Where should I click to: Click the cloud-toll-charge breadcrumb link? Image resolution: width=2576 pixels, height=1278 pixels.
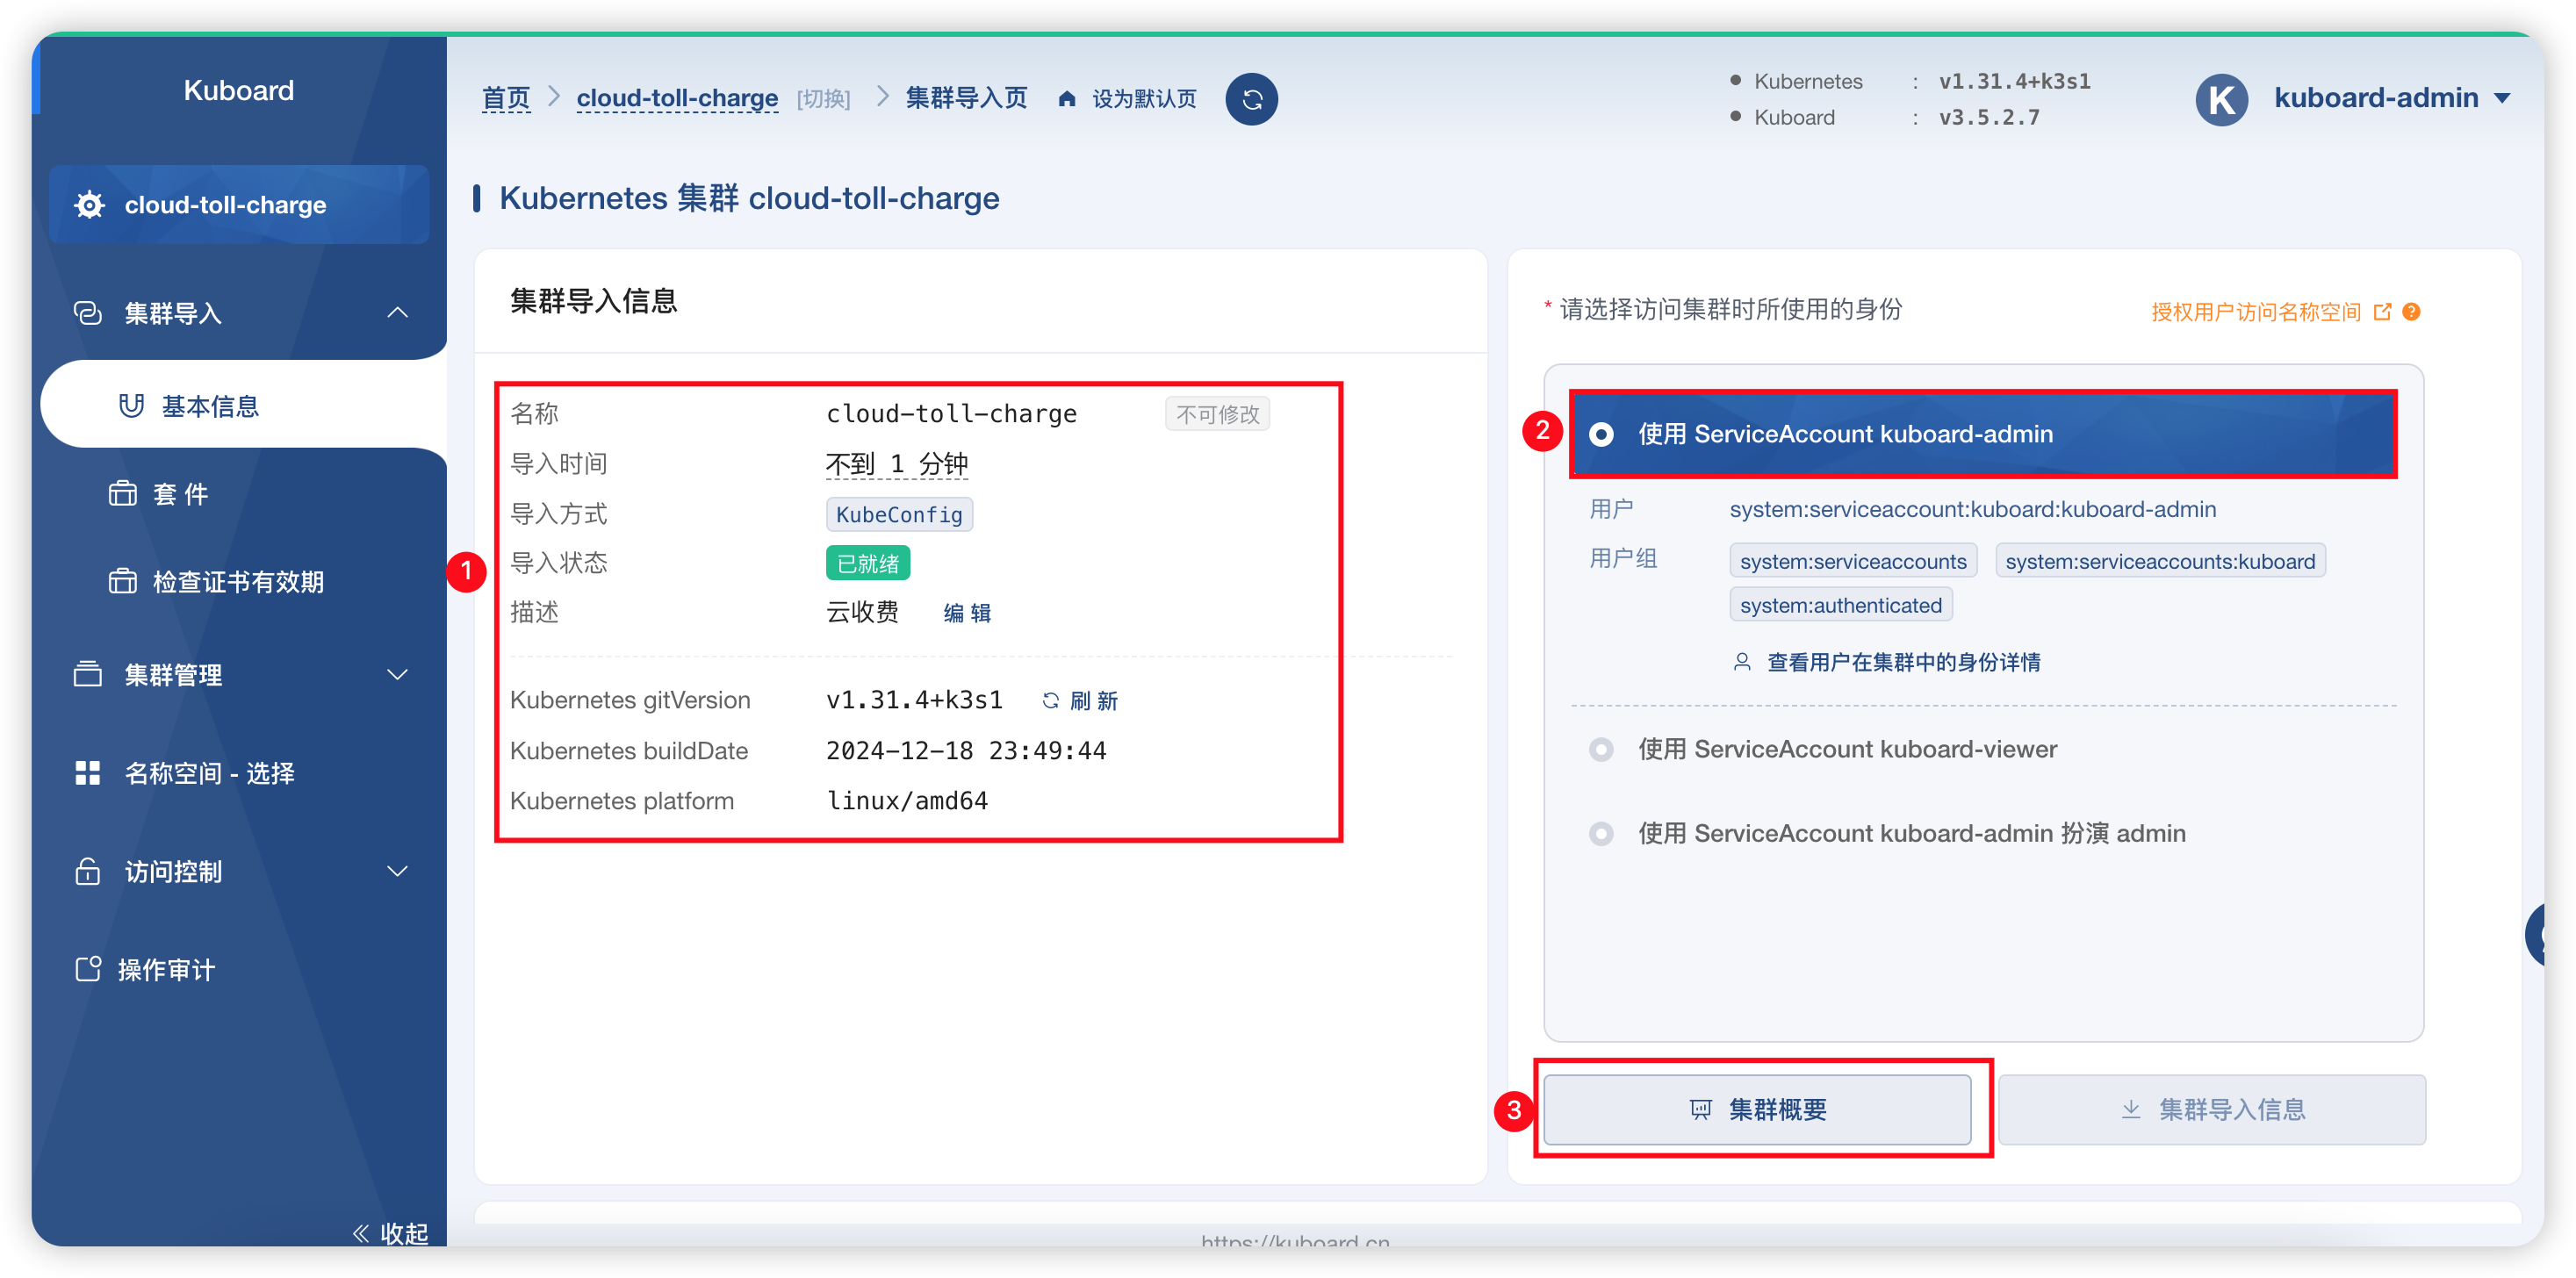[677, 99]
